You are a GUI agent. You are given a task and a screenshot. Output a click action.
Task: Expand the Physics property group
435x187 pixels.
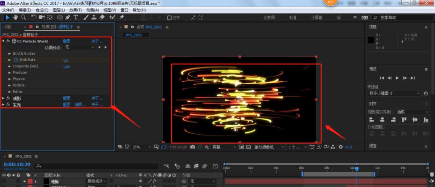coord(10,79)
